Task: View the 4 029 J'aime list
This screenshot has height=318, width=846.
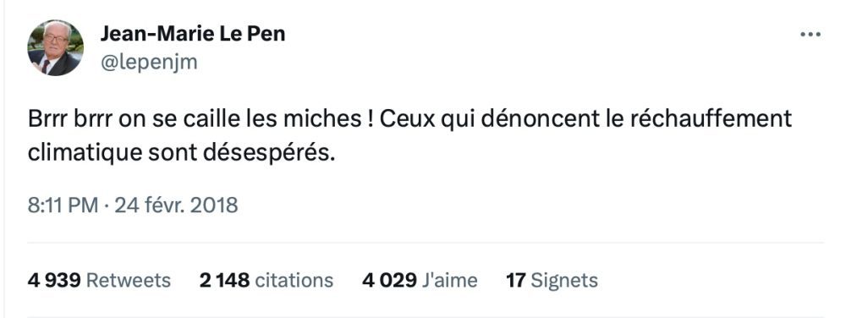Action: click(420, 280)
